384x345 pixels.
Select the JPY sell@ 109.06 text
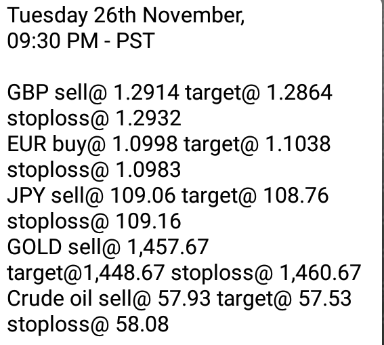[91, 195]
